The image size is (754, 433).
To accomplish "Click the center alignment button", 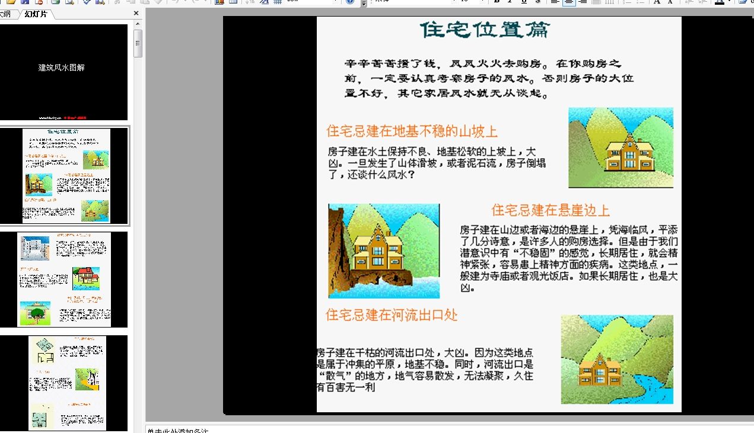I will point(568,2).
